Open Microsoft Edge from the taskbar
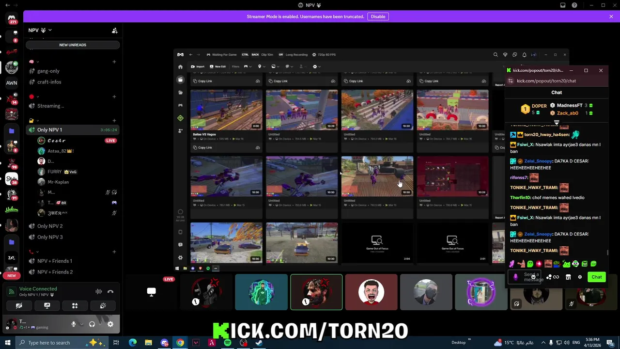Image resolution: width=620 pixels, height=349 pixels. [x=132, y=343]
